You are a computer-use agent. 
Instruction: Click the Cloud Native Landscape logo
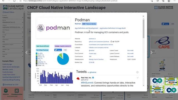click(x=13, y=7)
